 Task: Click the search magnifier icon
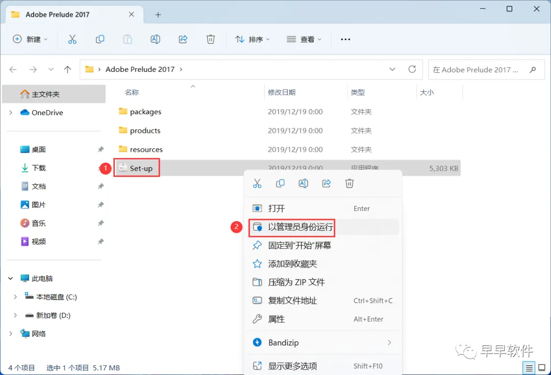(533, 69)
